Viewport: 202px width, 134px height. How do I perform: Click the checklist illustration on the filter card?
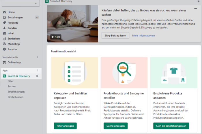tap(74, 73)
